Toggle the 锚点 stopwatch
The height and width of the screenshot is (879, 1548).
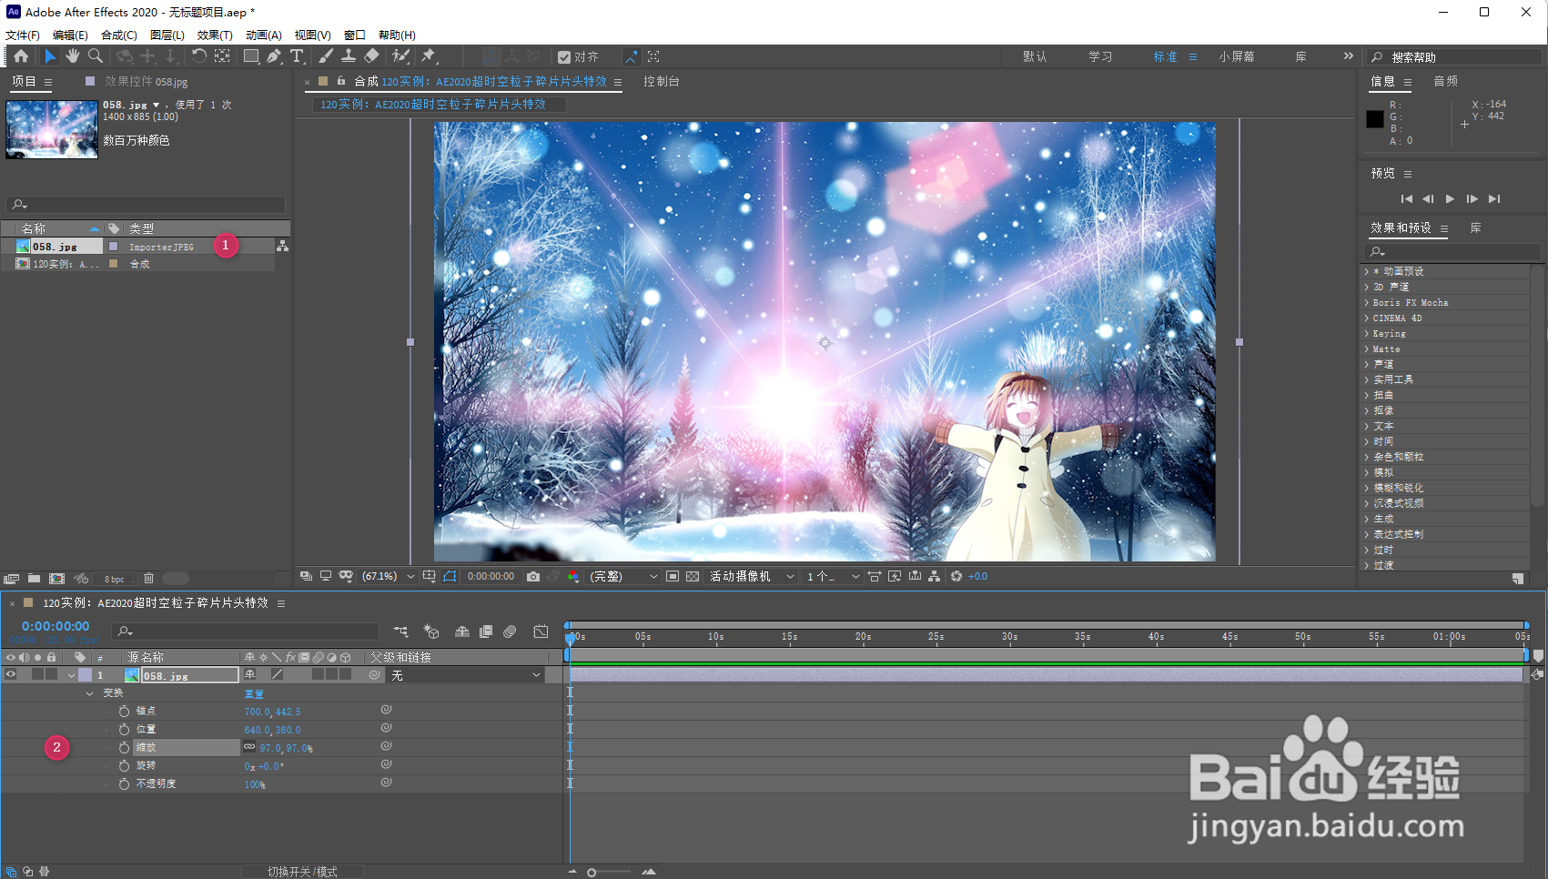click(125, 711)
